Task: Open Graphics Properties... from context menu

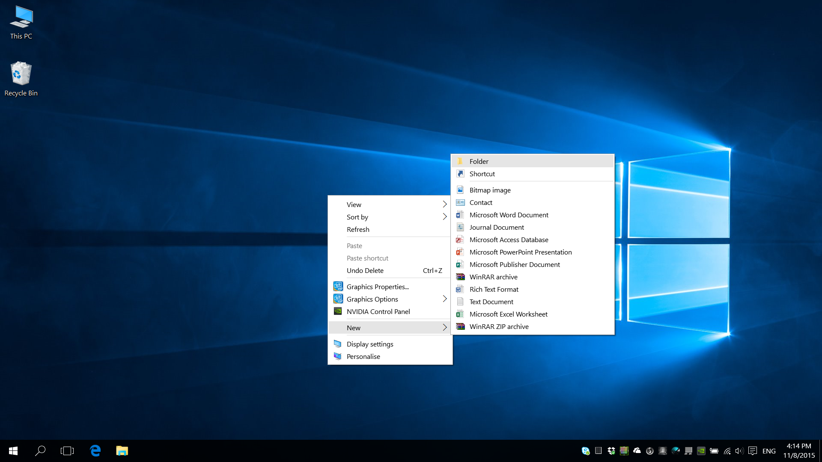Action: 390,287
